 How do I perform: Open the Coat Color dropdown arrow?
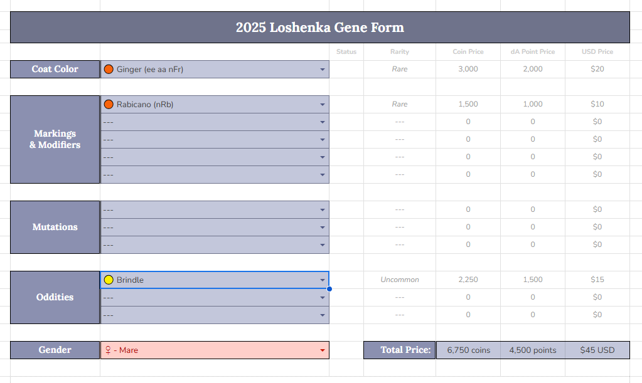[323, 70]
